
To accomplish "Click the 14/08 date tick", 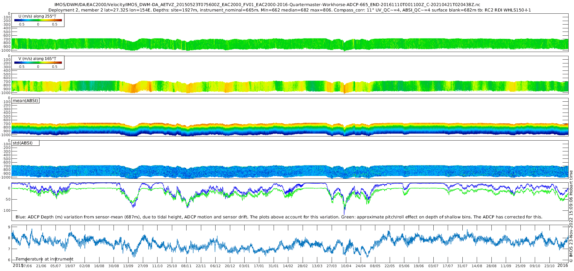I will (477, 266).
